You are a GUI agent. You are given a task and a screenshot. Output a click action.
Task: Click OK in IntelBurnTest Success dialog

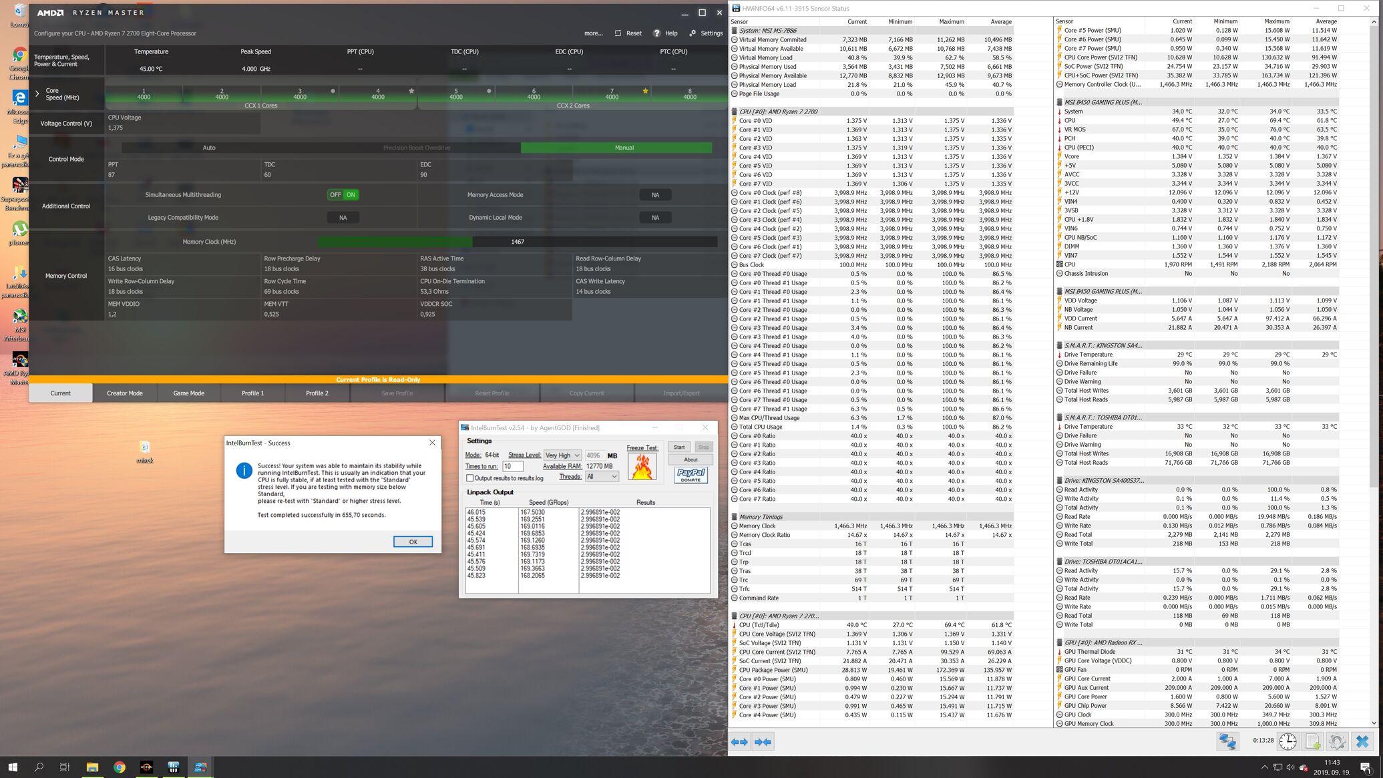413,542
